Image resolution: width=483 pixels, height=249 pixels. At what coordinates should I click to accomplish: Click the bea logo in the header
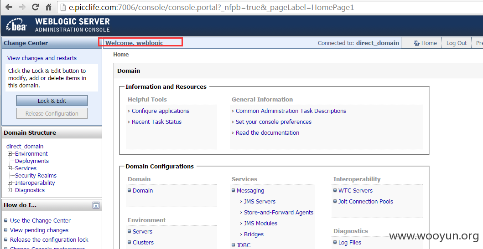coord(16,25)
